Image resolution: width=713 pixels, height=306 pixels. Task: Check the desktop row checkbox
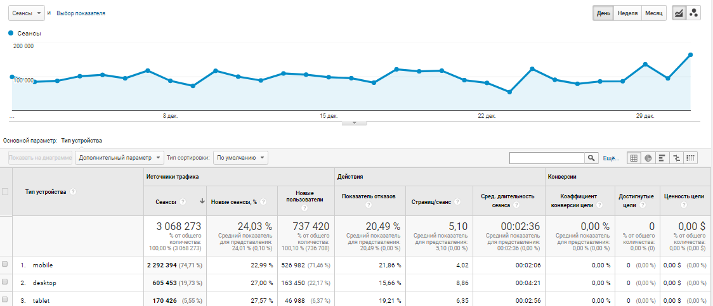click(x=5, y=282)
